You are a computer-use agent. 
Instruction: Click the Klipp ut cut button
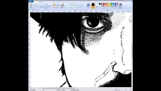(36, 4)
